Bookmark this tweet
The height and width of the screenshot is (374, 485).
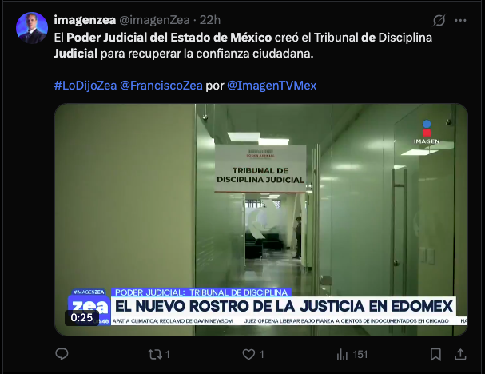click(435, 355)
